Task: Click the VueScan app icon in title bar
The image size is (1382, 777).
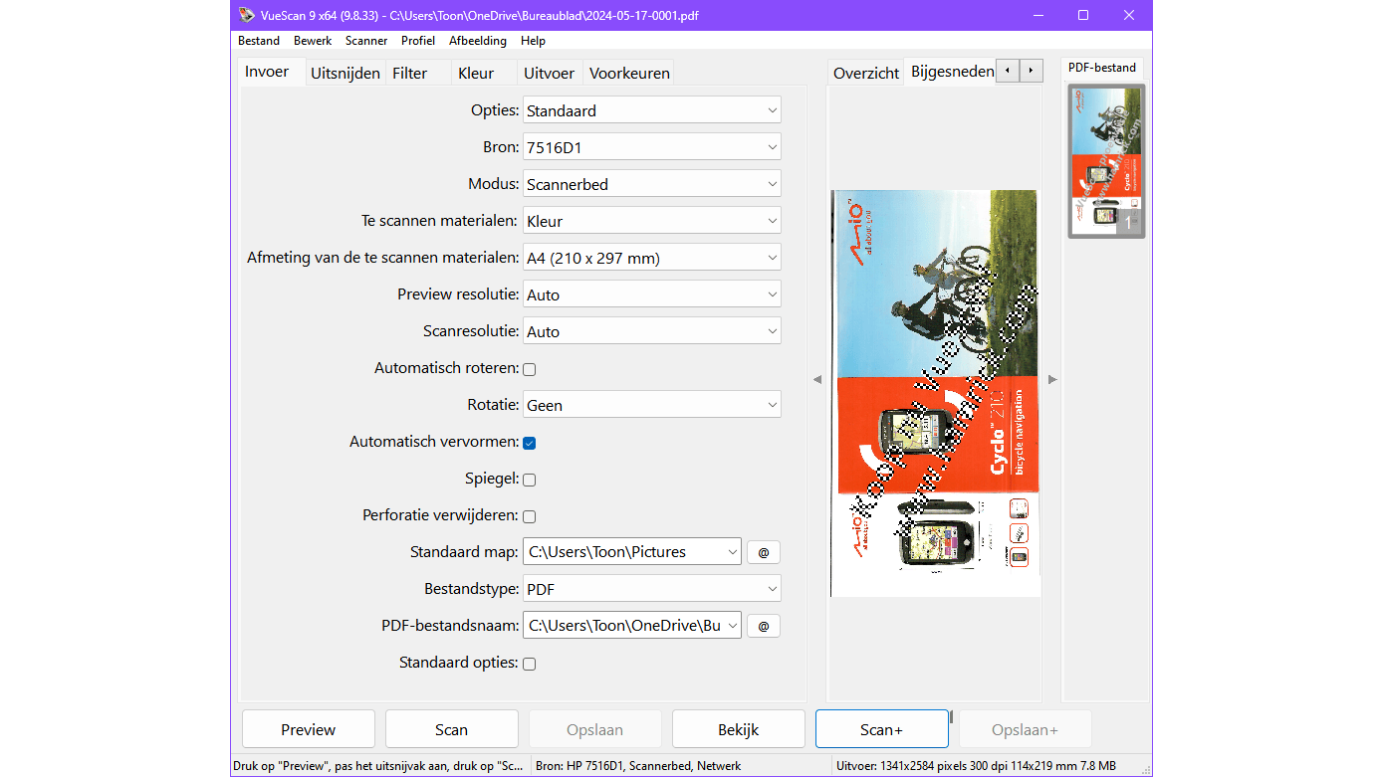Action: click(247, 15)
